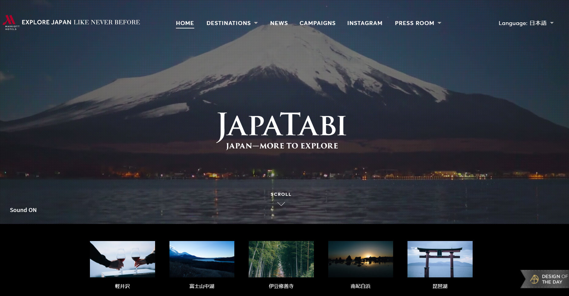569x296 pixels.
Task: Open the Instagram menu item
Action: pyautogui.click(x=365, y=23)
